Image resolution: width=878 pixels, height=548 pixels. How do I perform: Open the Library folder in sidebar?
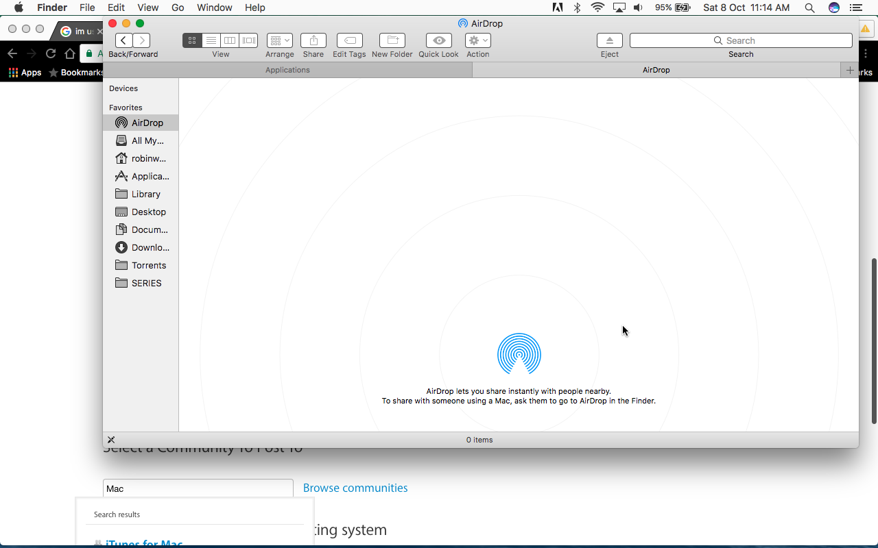click(141, 194)
